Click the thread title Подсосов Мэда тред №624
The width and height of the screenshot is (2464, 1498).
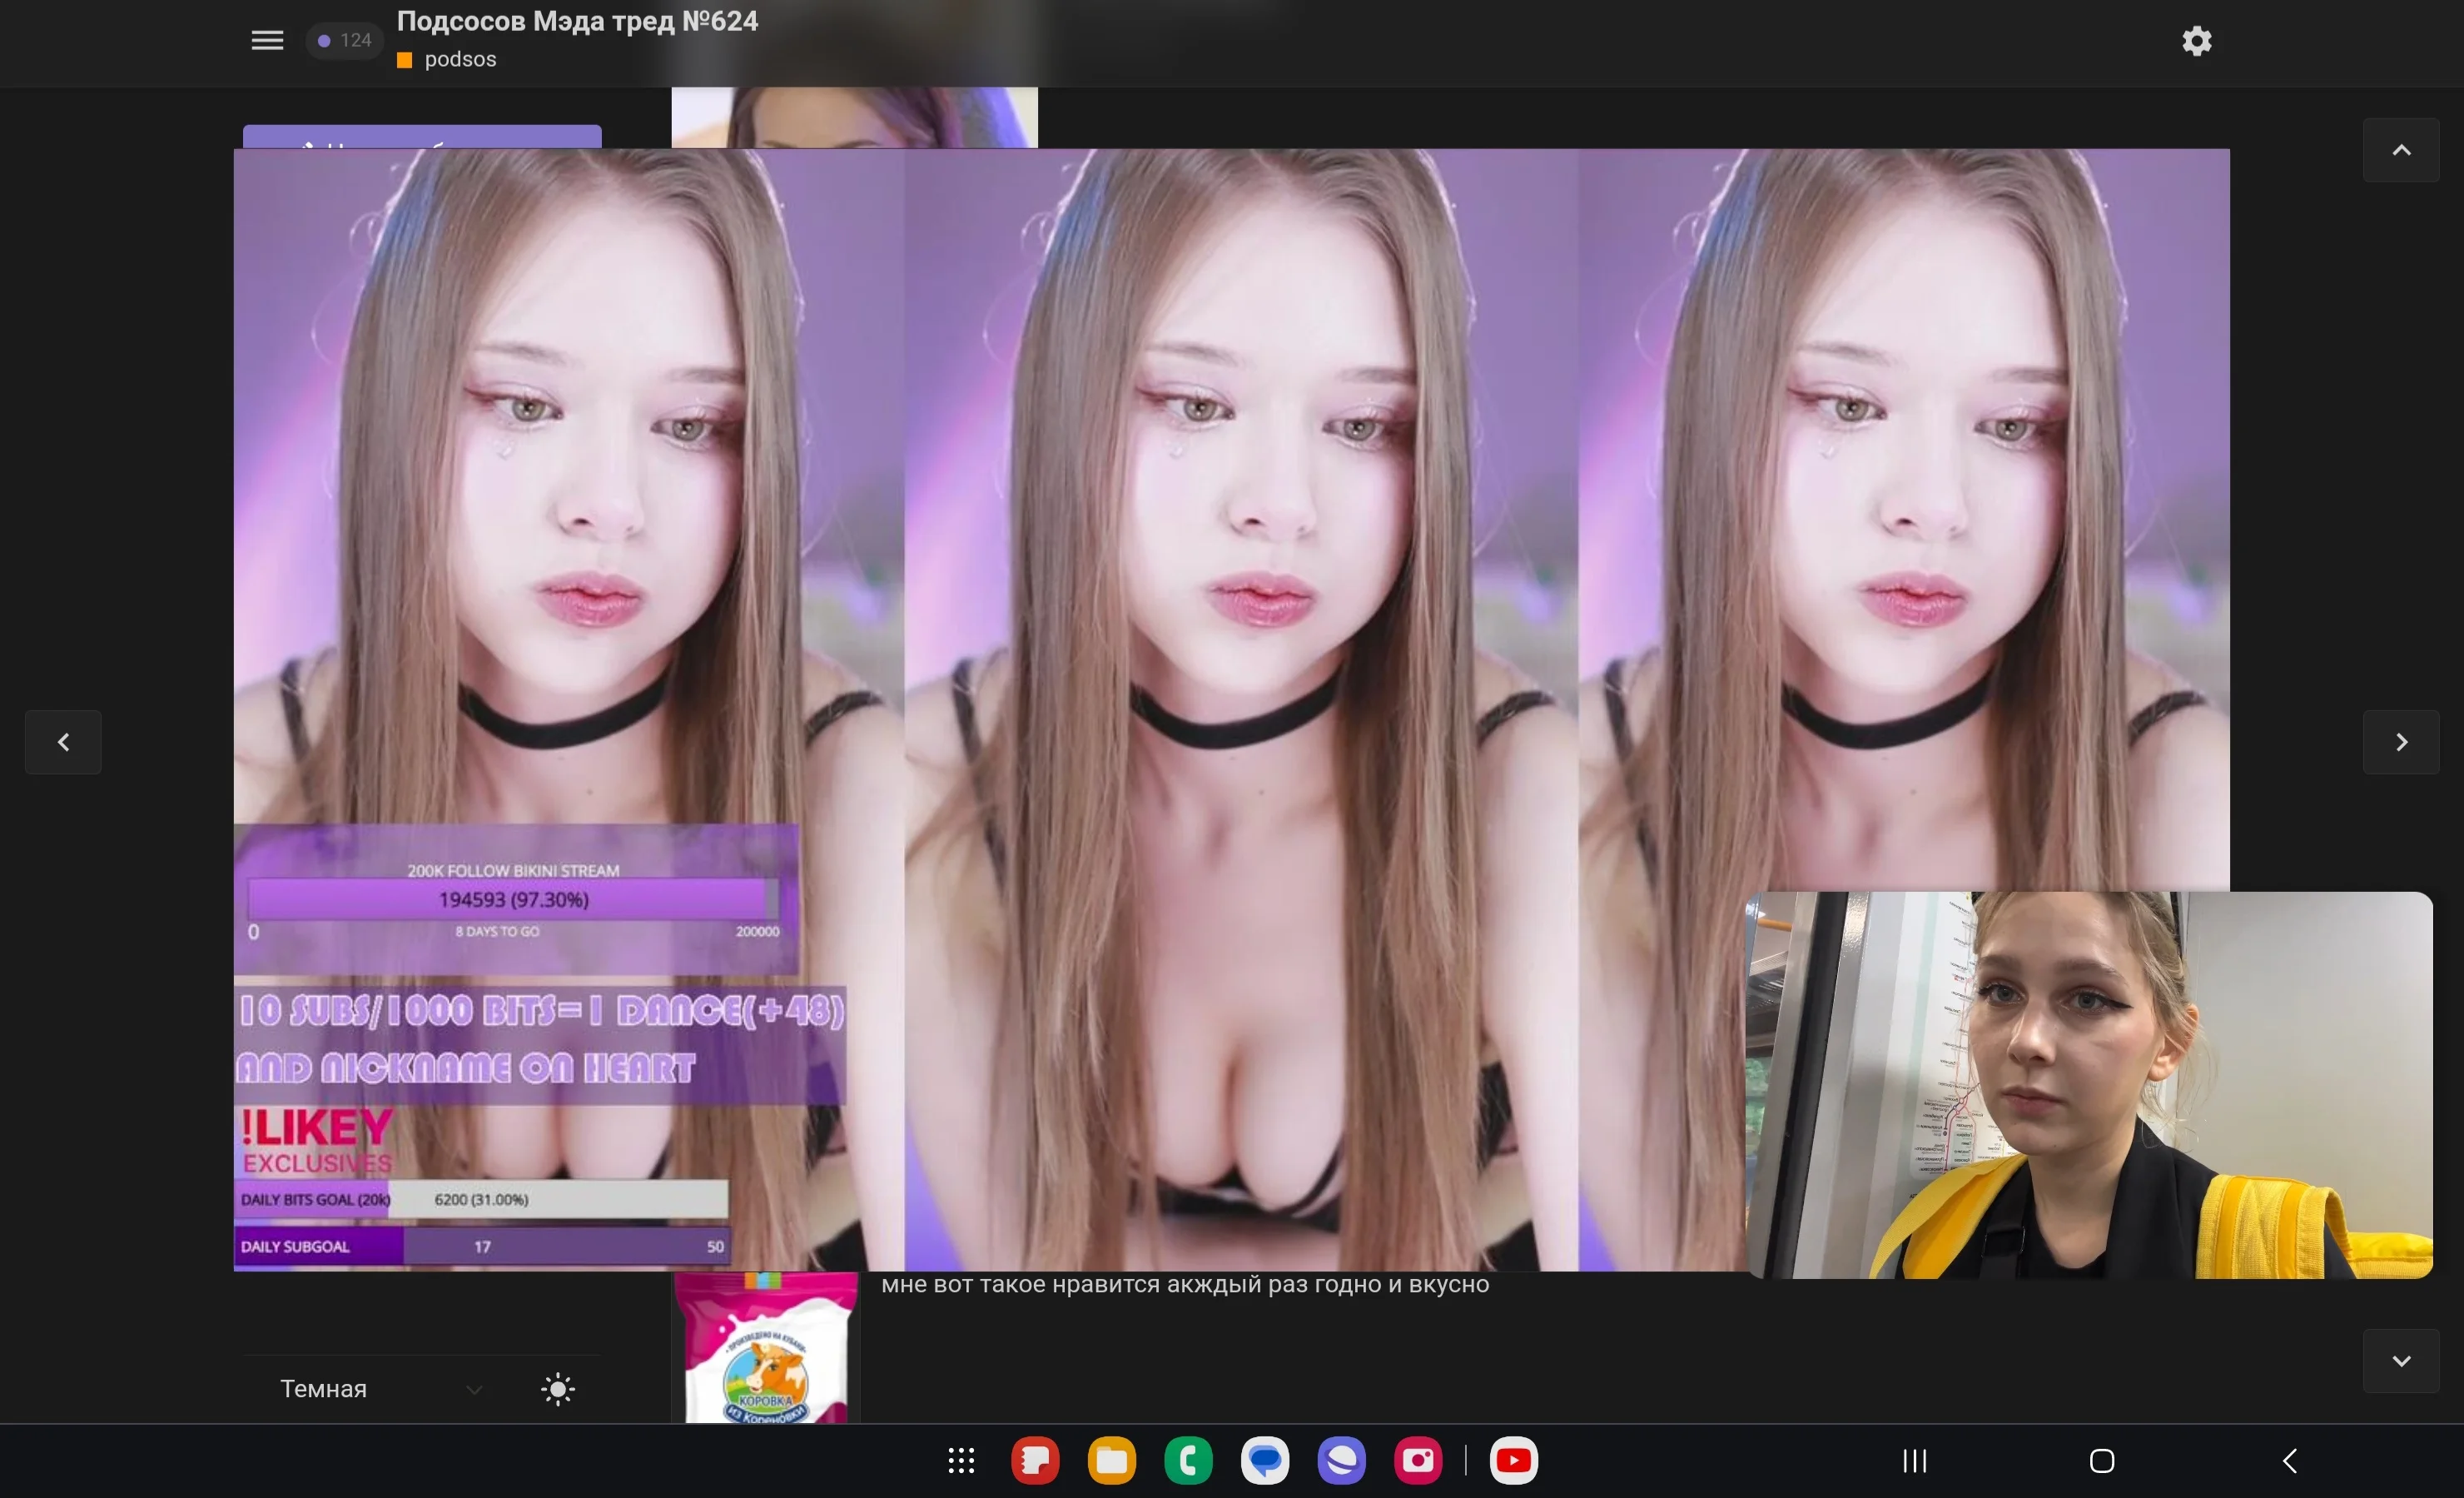(x=577, y=21)
